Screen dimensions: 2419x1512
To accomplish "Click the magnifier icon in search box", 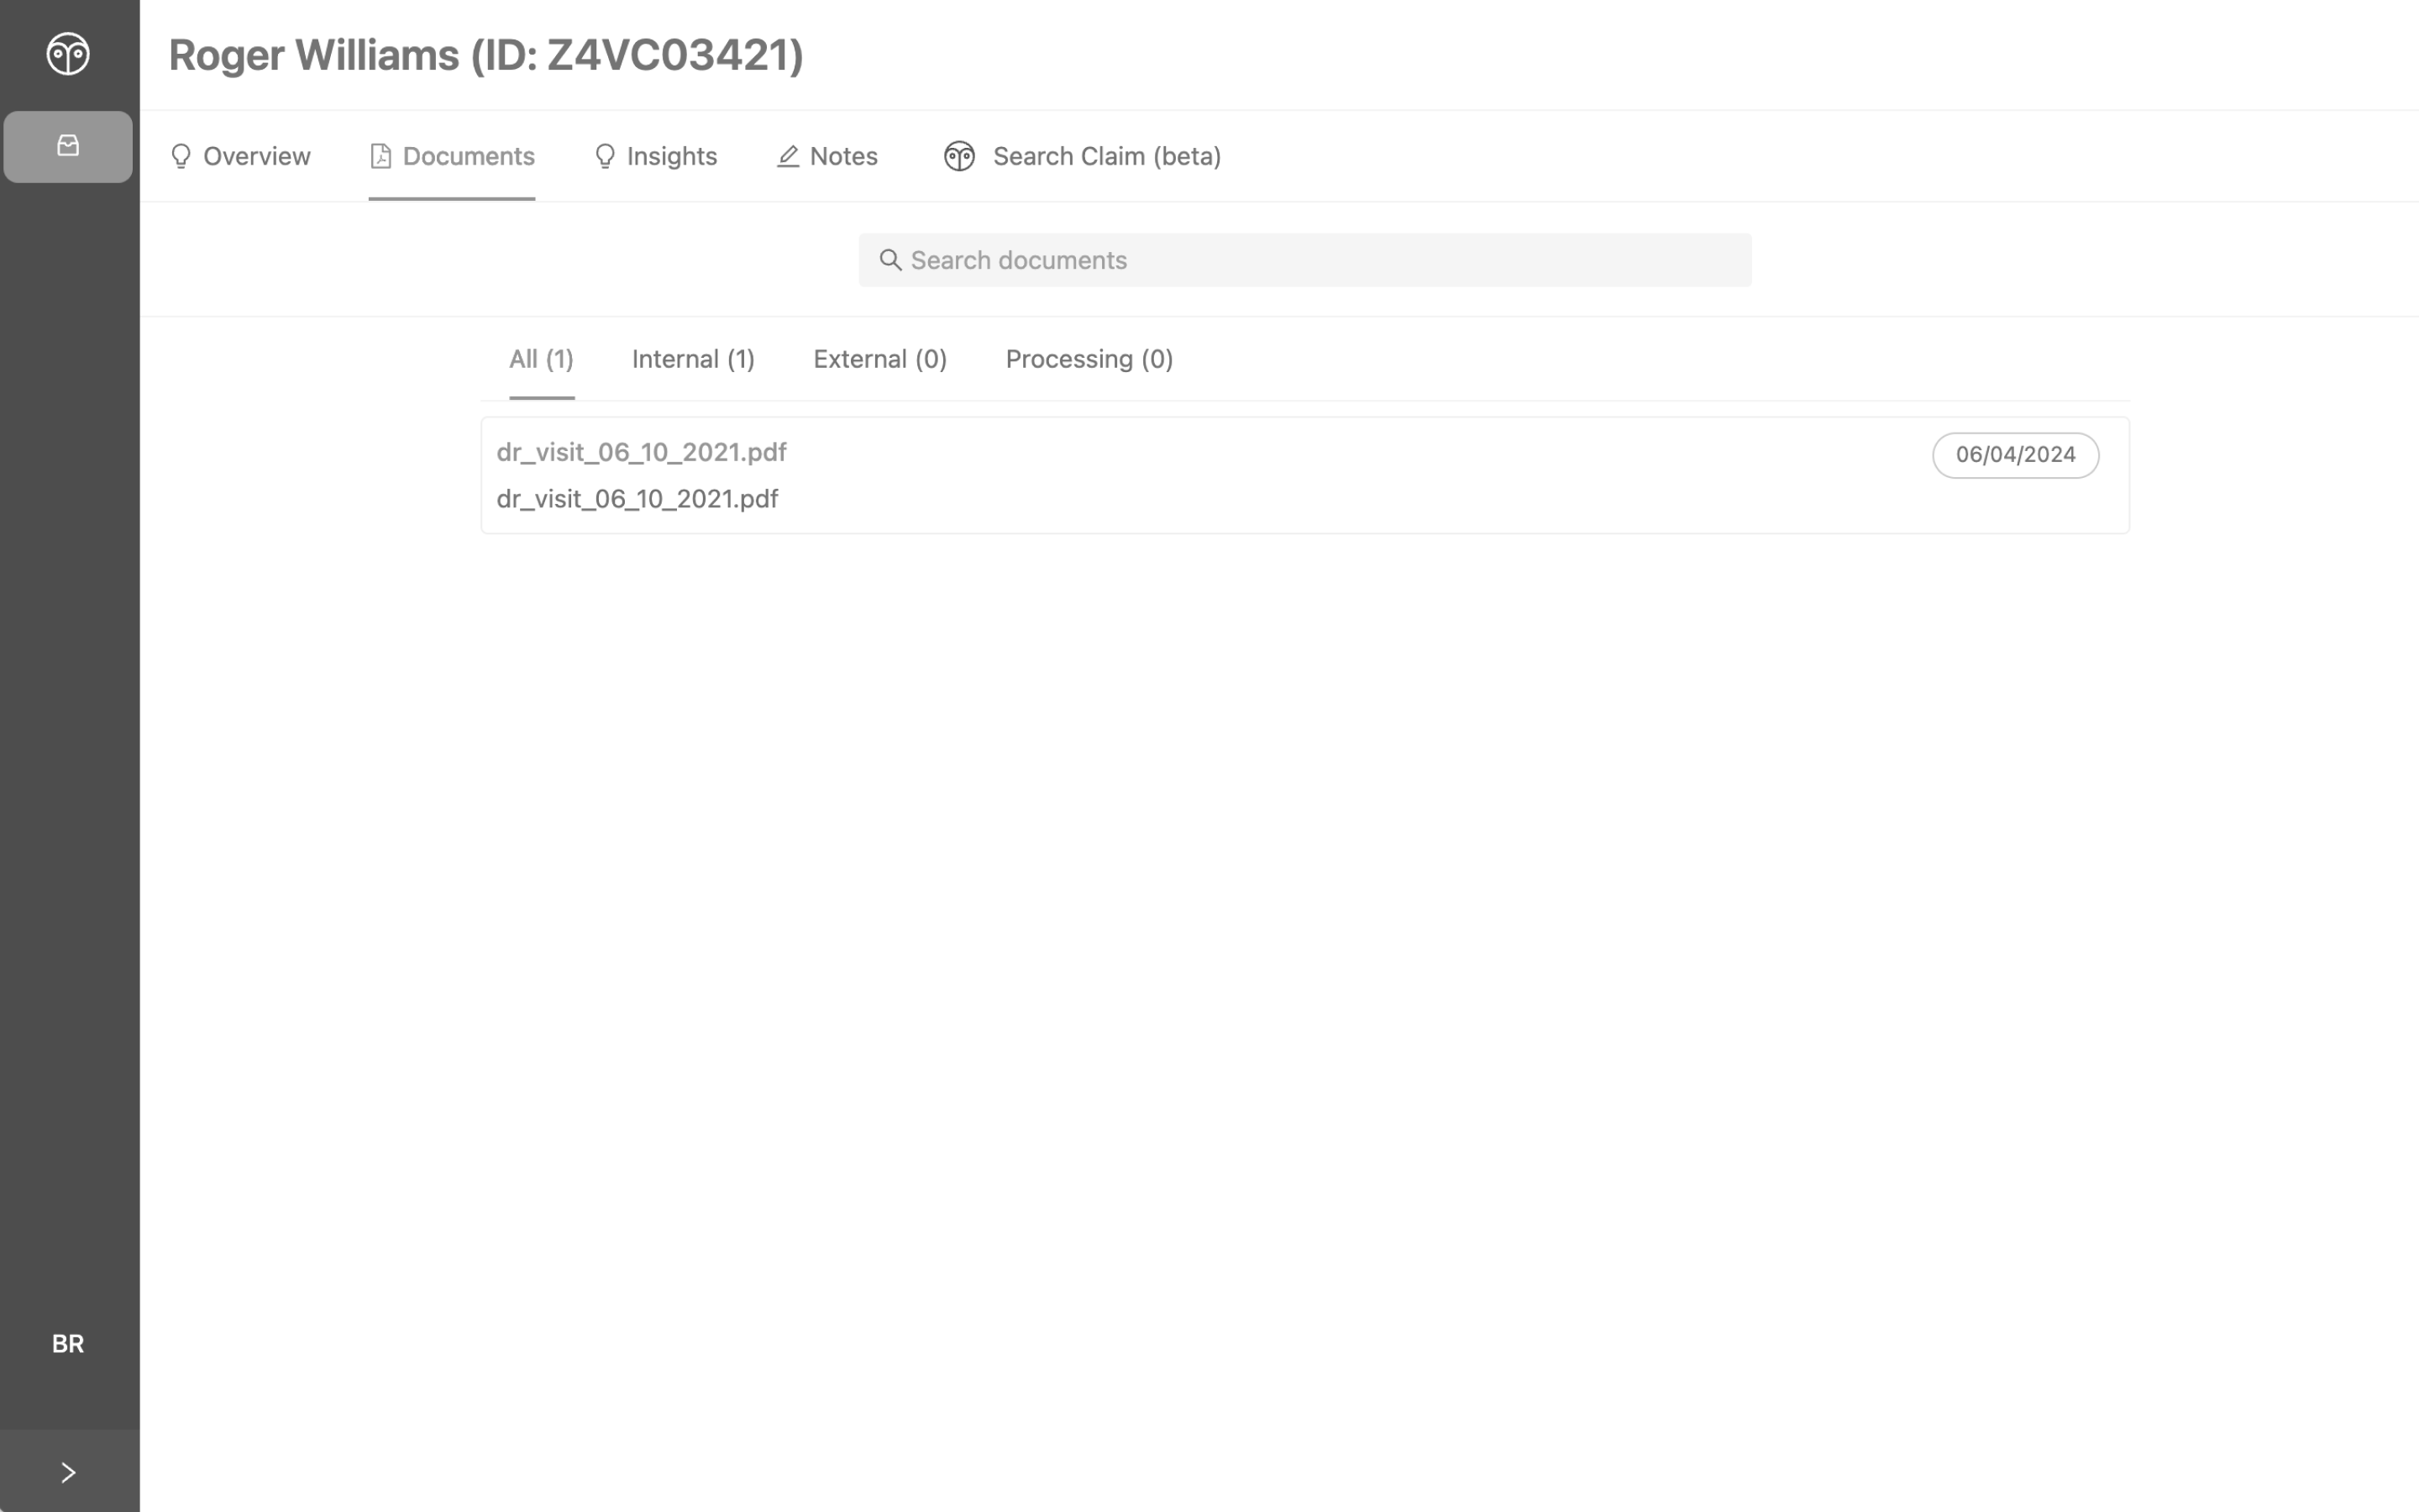I will (x=890, y=260).
